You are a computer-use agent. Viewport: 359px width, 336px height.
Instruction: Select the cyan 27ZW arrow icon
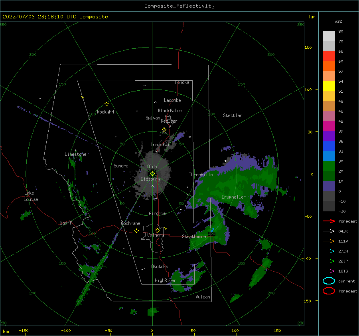[x=329, y=251]
